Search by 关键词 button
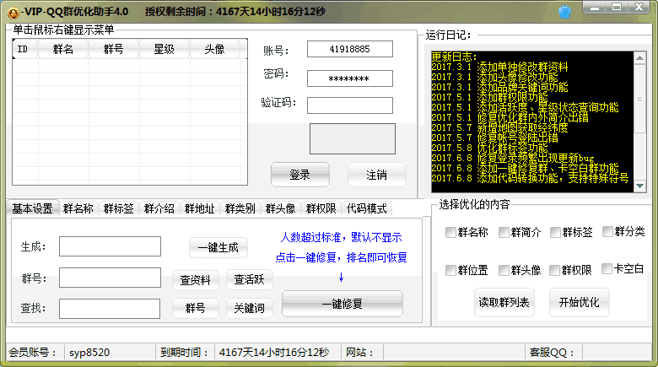Screen dimensions: 658x367 tap(249, 308)
